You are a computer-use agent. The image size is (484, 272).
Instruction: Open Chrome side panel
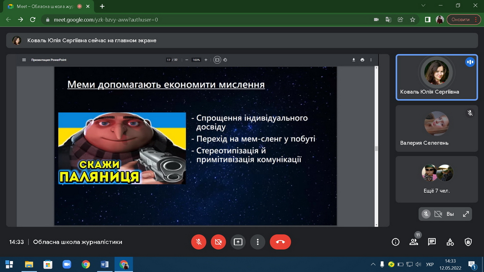click(x=427, y=19)
